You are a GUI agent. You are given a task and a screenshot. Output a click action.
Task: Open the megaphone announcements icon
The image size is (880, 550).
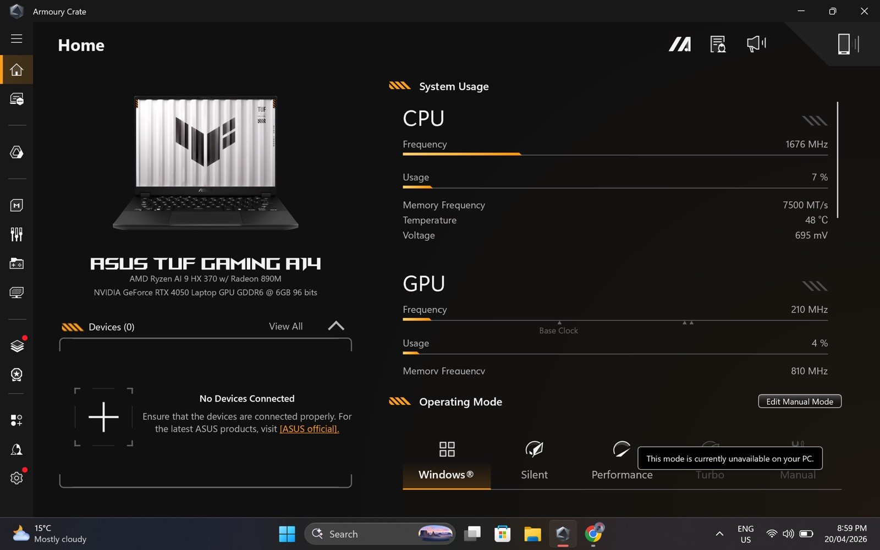tap(756, 44)
